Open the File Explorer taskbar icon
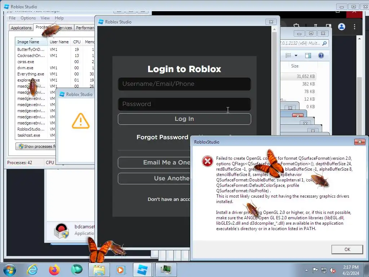The width and height of the screenshot is (369, 277). click(x=99, y=270)
